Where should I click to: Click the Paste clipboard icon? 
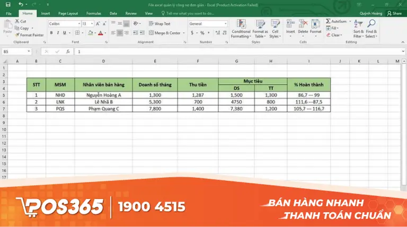coord(7,25)
